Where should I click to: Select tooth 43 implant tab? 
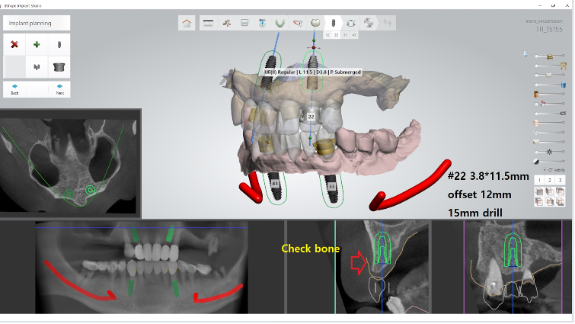pos(354,35)
